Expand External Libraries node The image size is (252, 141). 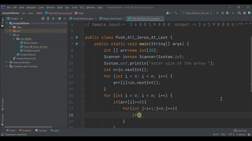(x=7, y=62)
